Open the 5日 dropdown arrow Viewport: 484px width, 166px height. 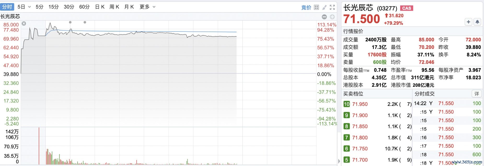pos(29,7)
